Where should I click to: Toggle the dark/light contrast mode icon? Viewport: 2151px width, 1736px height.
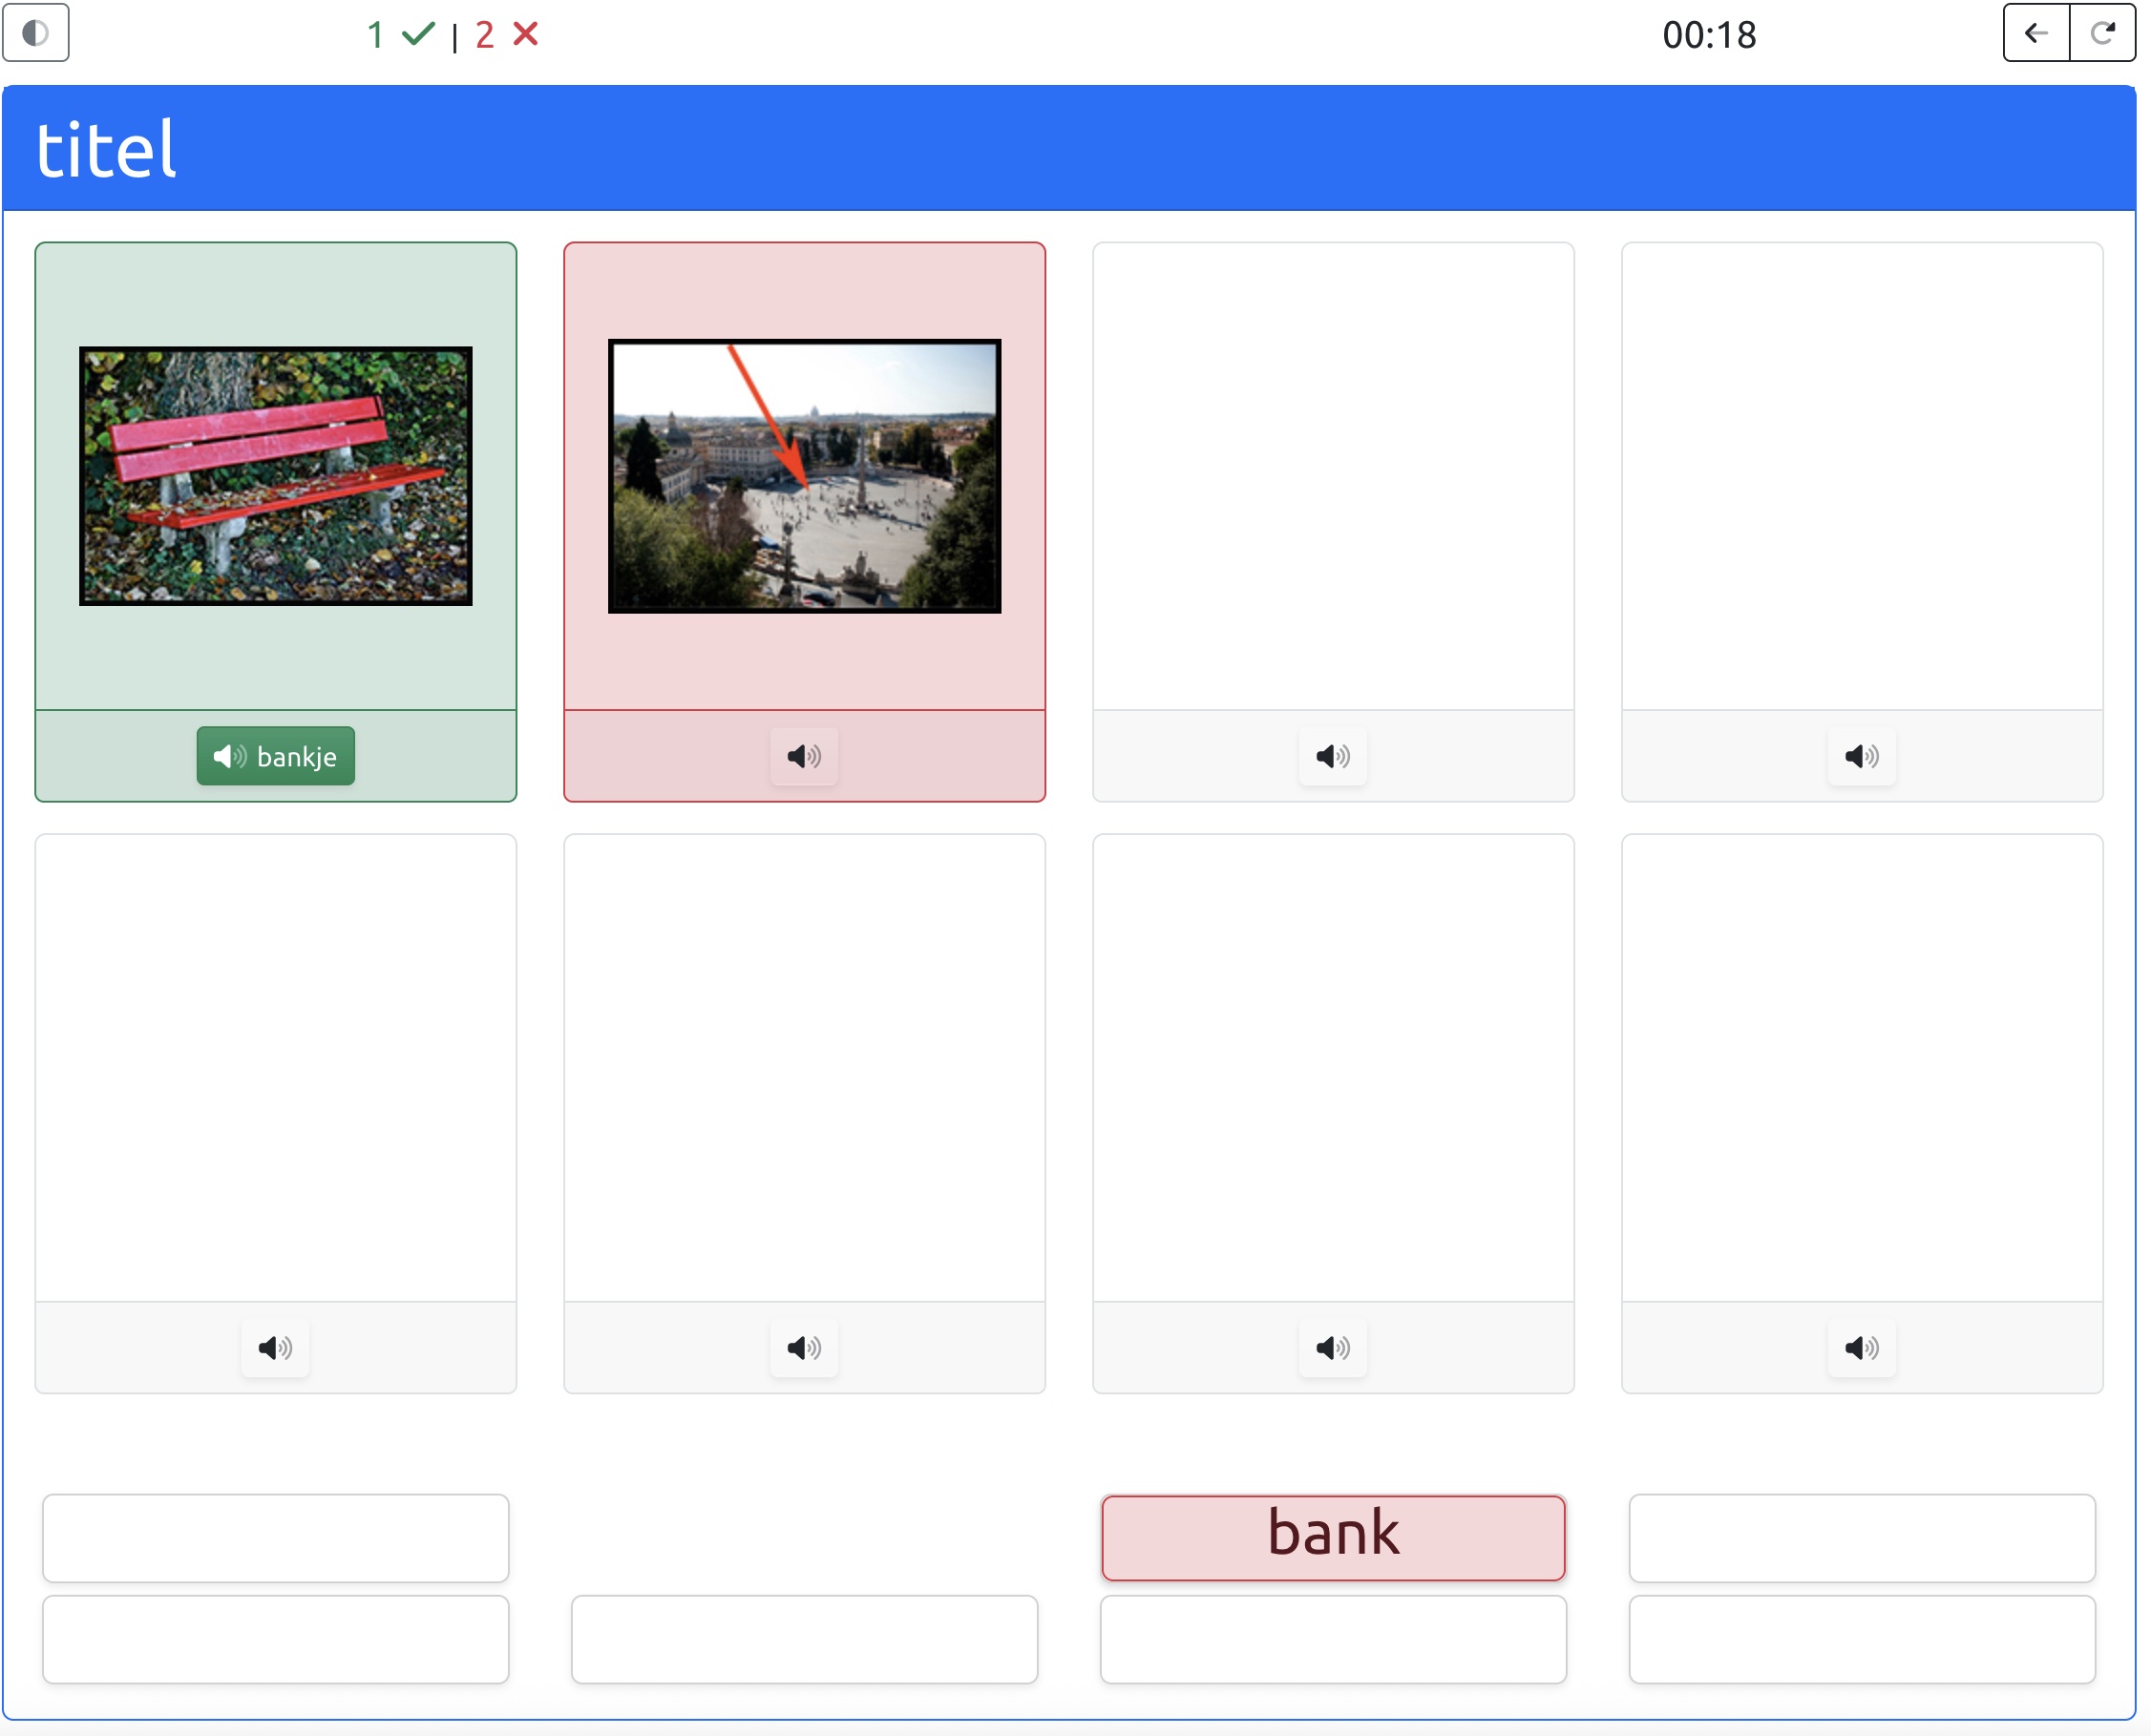click(x=35, y=33)
